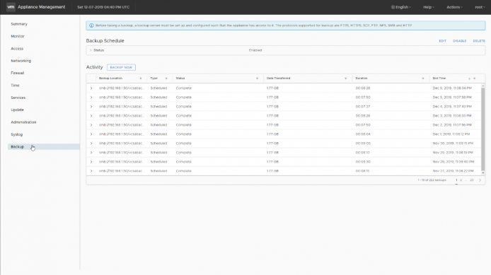Expand the Nov 29, 2019 backup row
Image resolution: width=491 pixels, height=275 pixels.
coord(91,153)
